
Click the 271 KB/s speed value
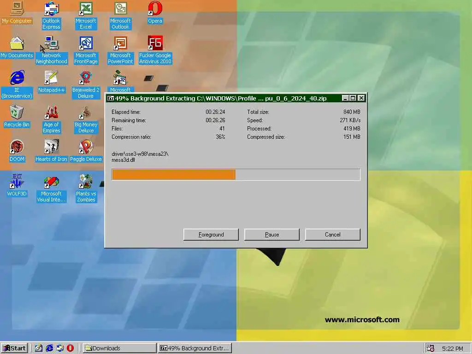pyautogui.click(x=350, y=120)
